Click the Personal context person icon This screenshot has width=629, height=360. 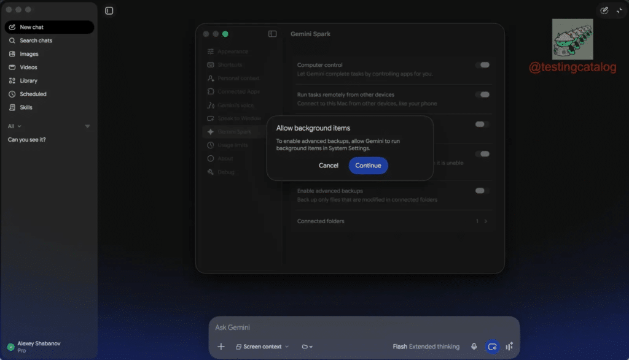(211, 79)
